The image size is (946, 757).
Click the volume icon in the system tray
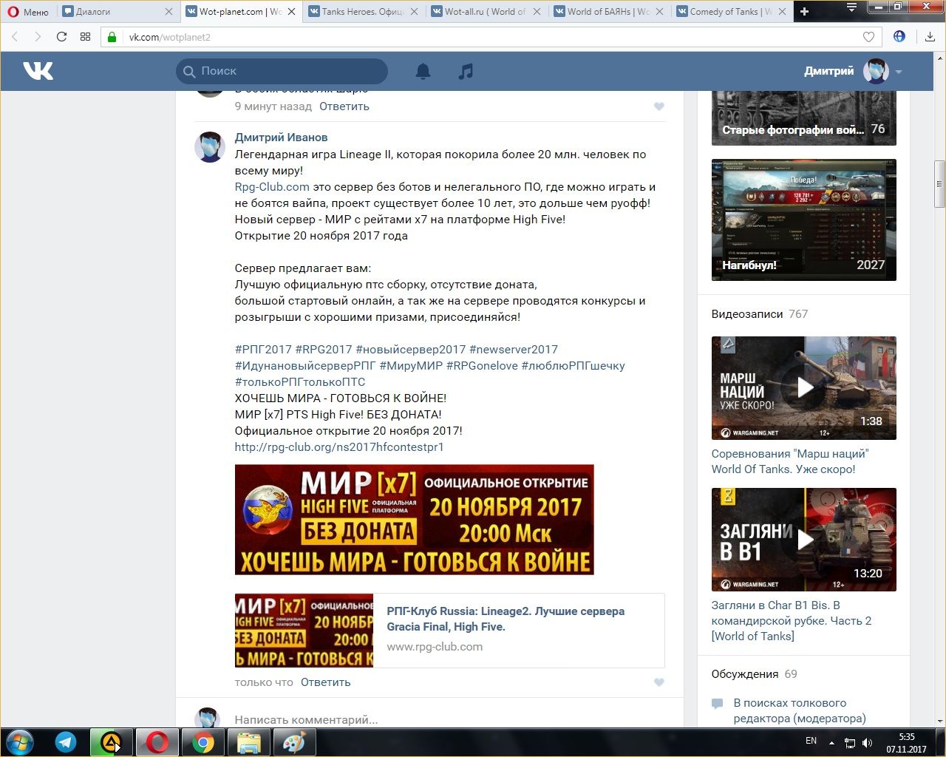(867, 742)
